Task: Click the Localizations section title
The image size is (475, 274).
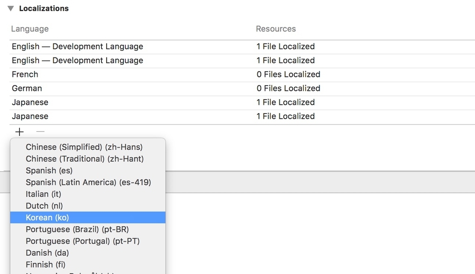Action: pyautogui.click(x=44, y=8)
